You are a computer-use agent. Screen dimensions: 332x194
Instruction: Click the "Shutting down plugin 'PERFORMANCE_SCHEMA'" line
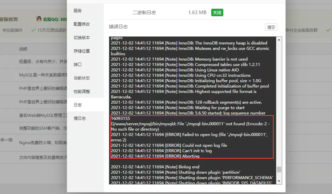(x=192, y=178)
